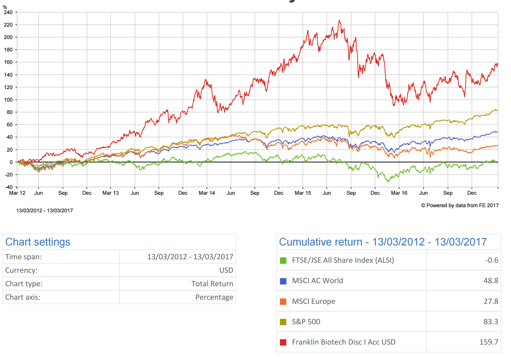Click the green FTSE/JSE legend color swatch
This screenshot has width=511, height=357.
tap(283, 260)
